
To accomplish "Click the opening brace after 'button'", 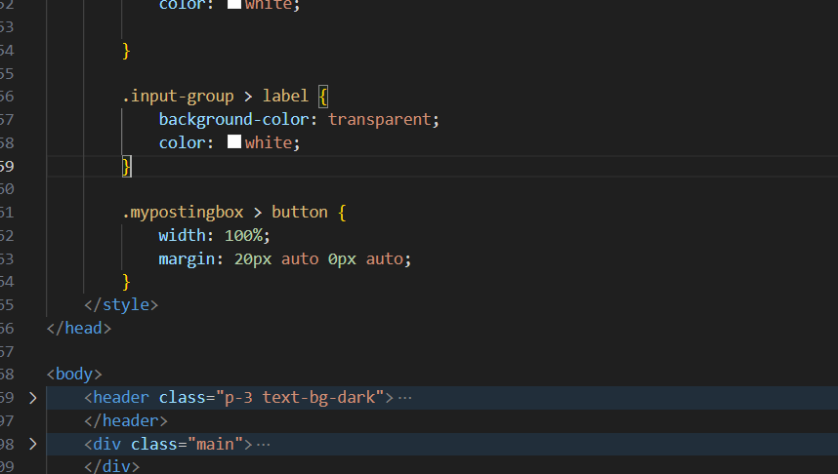I will pyautogui.click(x=342, y=213).
